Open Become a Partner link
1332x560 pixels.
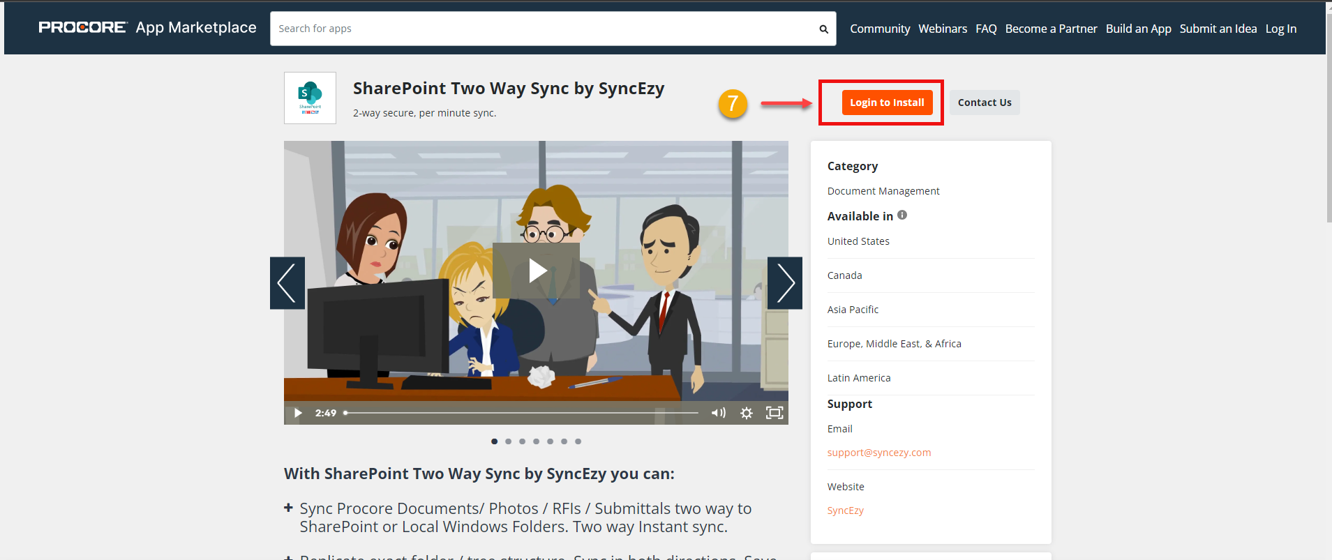(x=1051, y=29)
